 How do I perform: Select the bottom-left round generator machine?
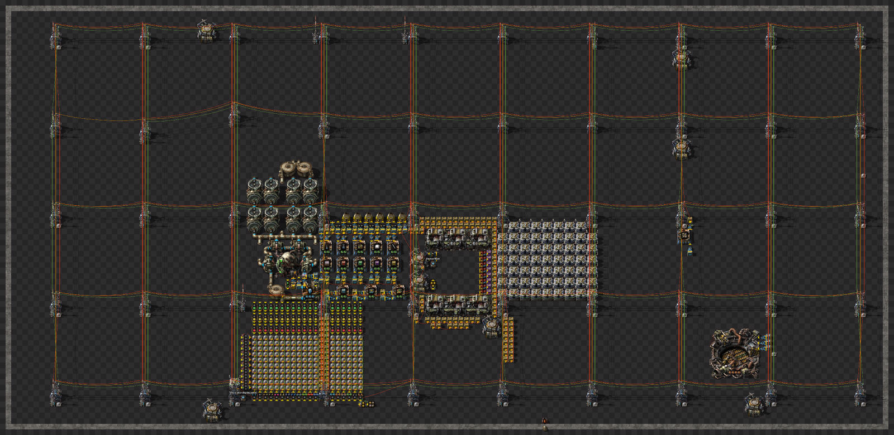tap(255, 219)
